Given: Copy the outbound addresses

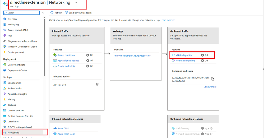Looking at the screenshot, I should coord(213,79).
